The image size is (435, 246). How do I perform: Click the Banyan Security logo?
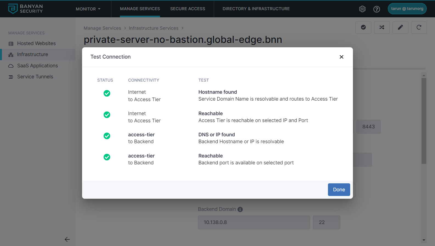click(x=25, y=9)
